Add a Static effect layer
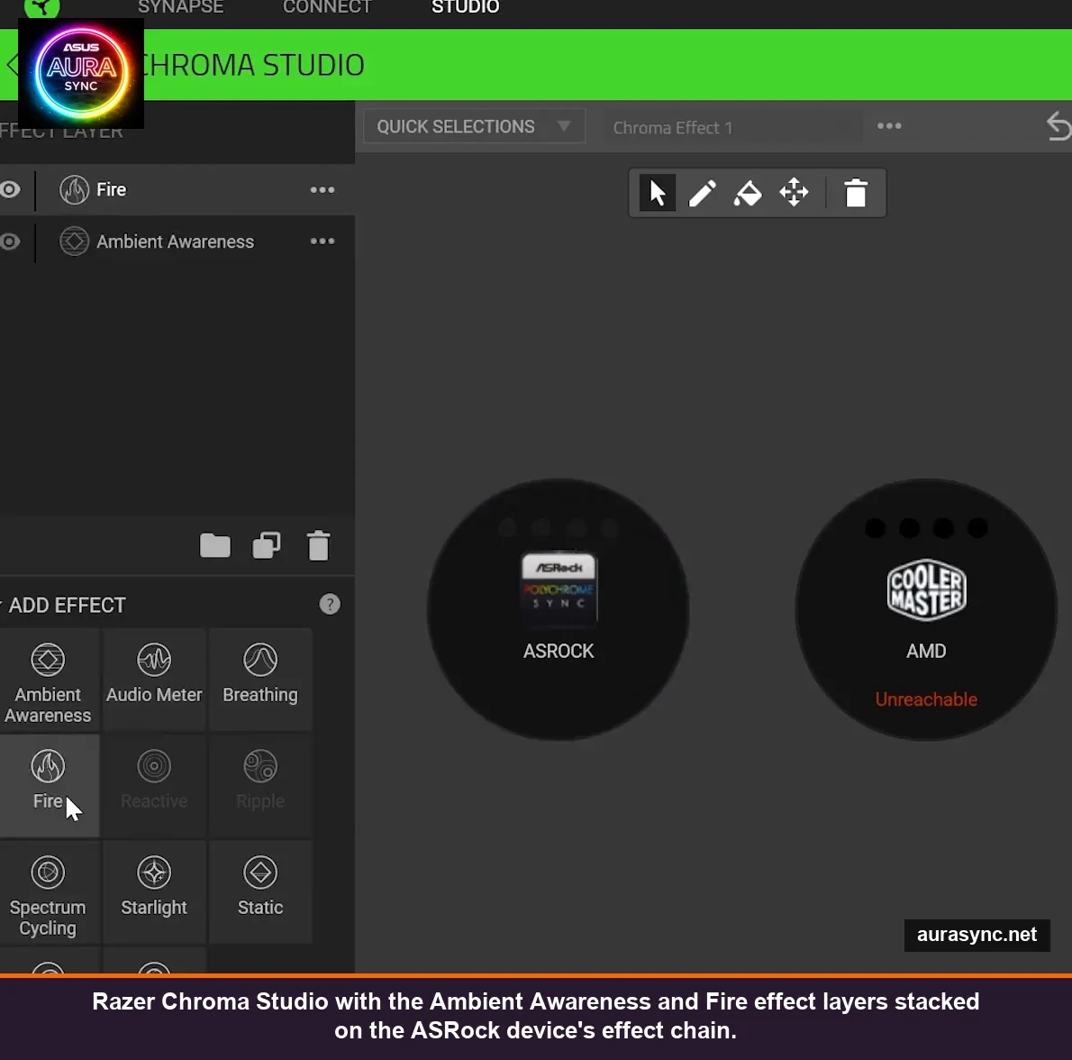Screen dimensions: 1072x1060 point(259,891)
